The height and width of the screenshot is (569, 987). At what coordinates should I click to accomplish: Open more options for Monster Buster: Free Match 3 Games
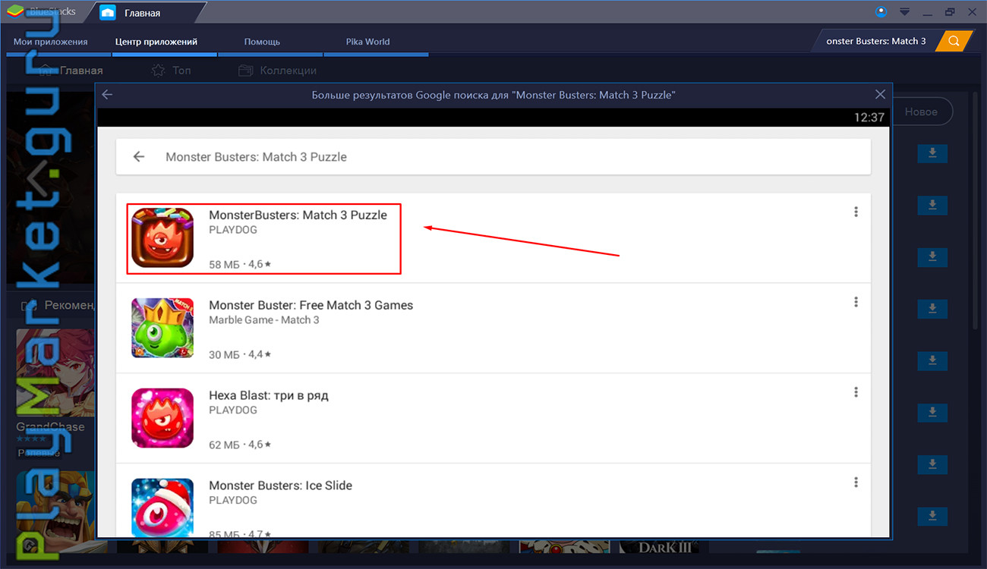click(x=856, y=302)
